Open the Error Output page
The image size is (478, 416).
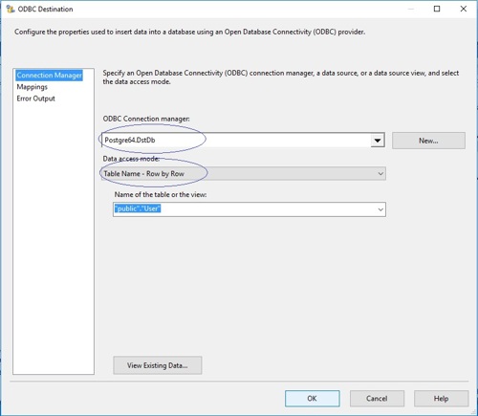(x=35, y=99)
